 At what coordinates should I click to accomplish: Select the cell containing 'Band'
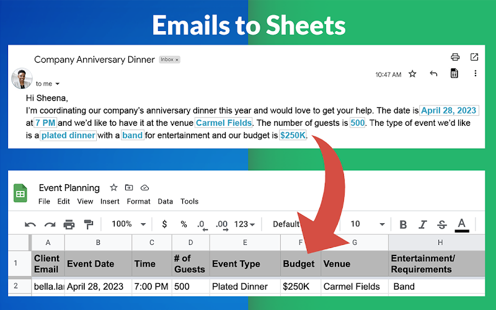pos(436,286)
